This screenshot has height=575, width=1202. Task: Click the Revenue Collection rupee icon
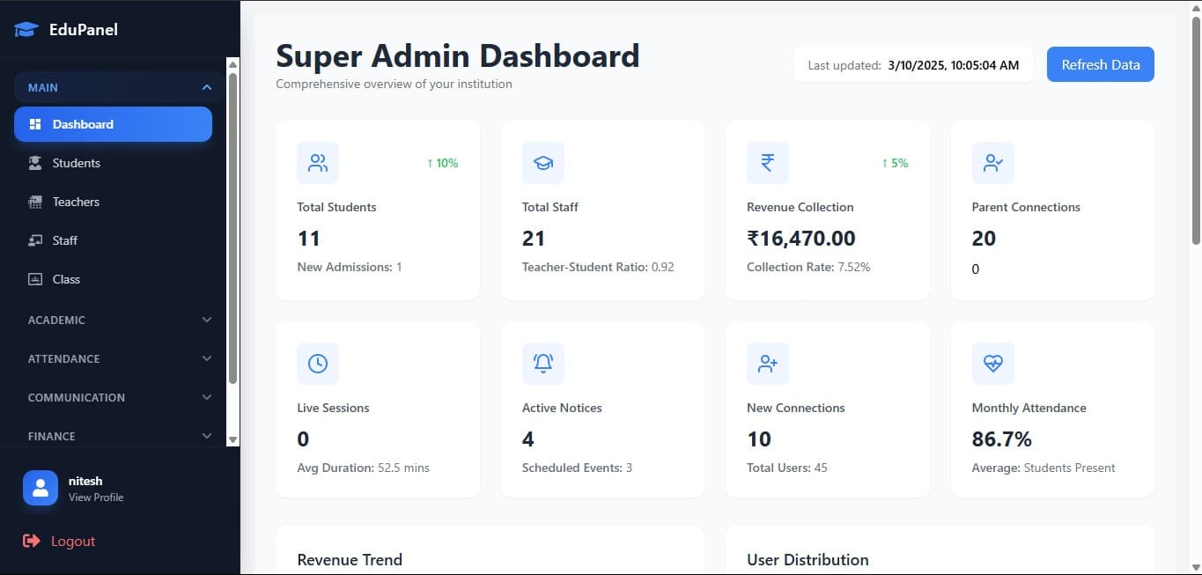(x=768, y=163)
